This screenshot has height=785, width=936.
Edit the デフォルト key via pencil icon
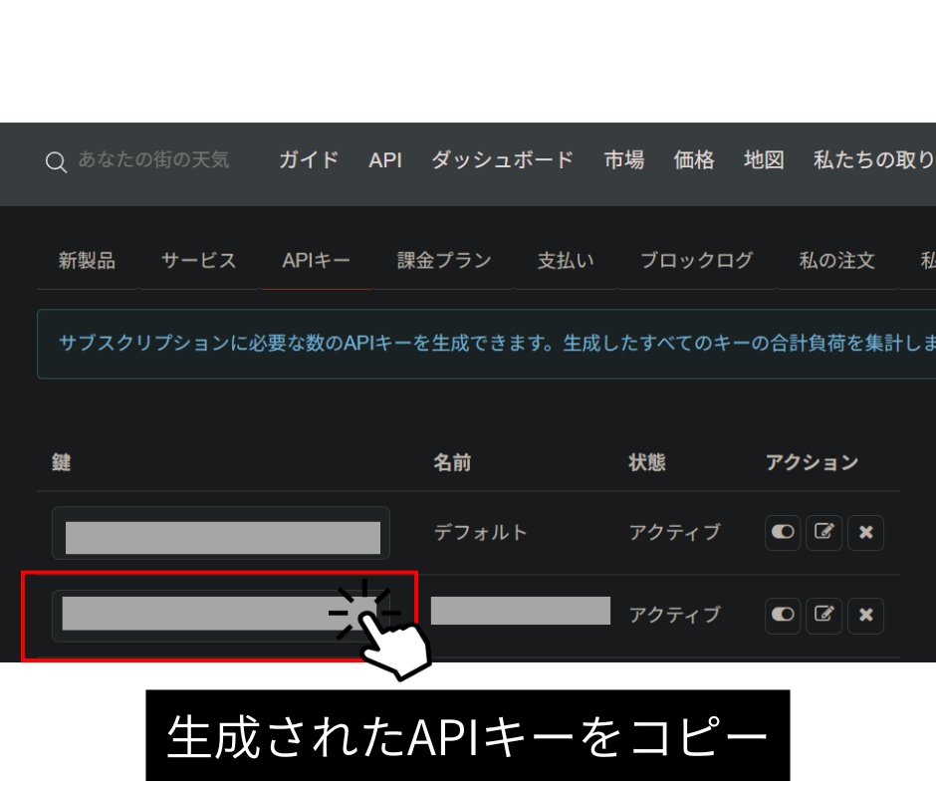(823, 532)
